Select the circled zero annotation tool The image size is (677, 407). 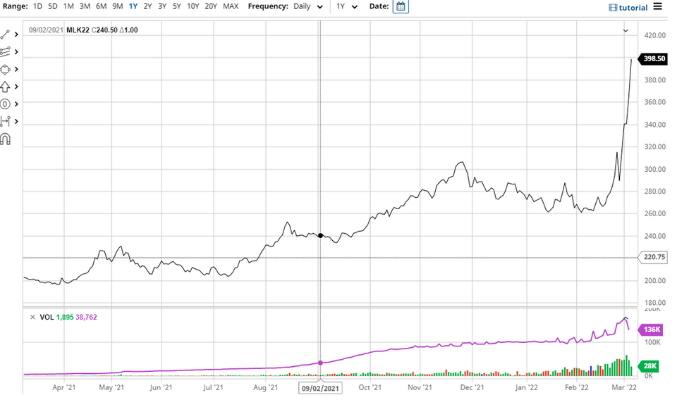coord(6,104)
